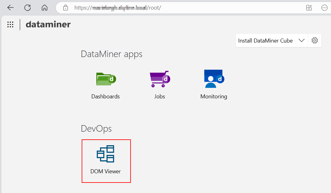The width and height of the screenshot is (331, 193).
Task: Open the Dashboards app folder icon
Action: point(106,79)
